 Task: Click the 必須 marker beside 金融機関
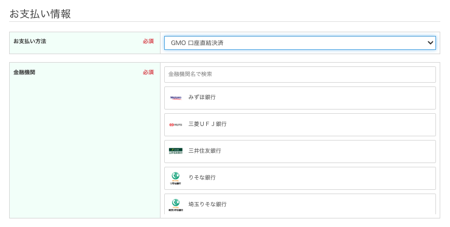point(148,72)
